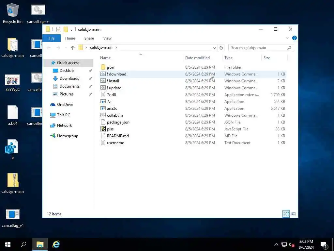This screenshot has width=334, height=251.
Task: Click the chevron after calubjs-main in address bar
Action: (x=116, y=47)
